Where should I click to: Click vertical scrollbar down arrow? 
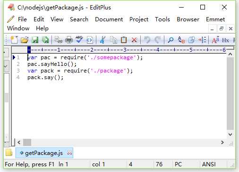(x=230, y=135)
